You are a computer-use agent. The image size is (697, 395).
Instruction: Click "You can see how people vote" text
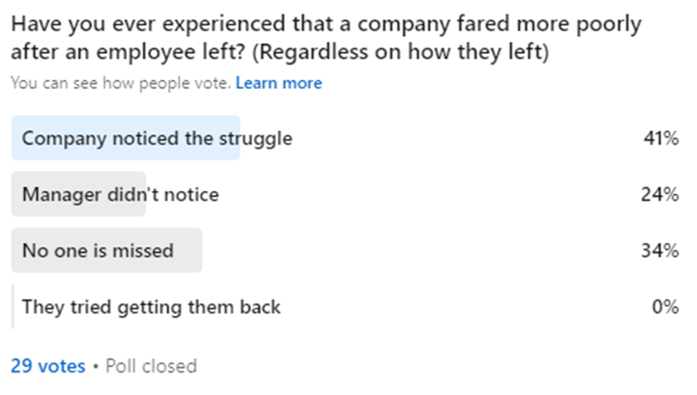click(120, 83)
